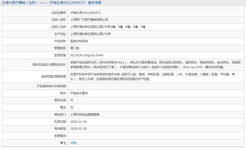Click the registrant address with 2幢、3幢、4幢
Image resolution: width=246 pixels, height=149 pixels.
[x=107, y=27]
